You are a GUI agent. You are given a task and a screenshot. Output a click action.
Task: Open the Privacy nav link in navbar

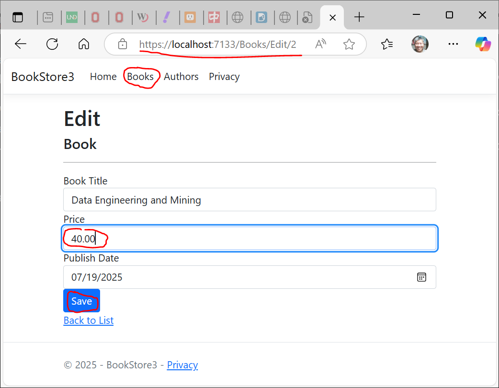(x=224, y=77)
